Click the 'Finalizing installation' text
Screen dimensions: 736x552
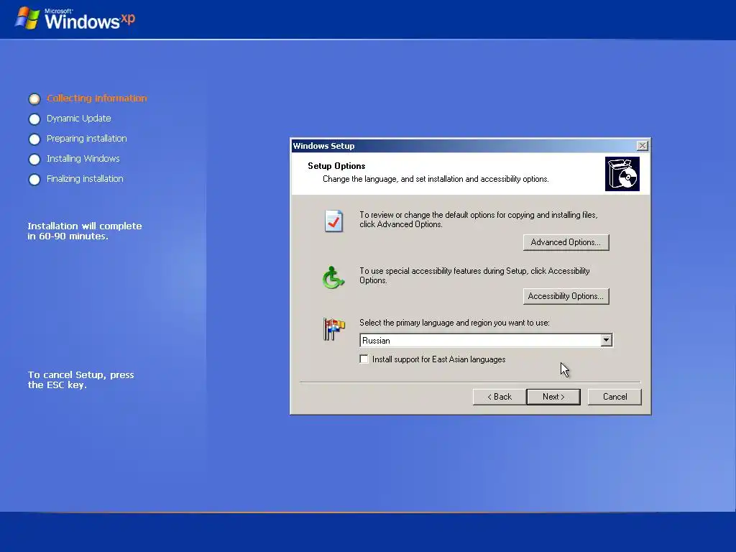85,179
